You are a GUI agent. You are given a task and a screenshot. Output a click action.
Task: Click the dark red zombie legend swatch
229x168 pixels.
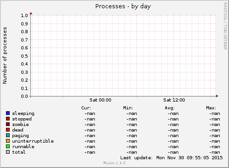point(8,124)
